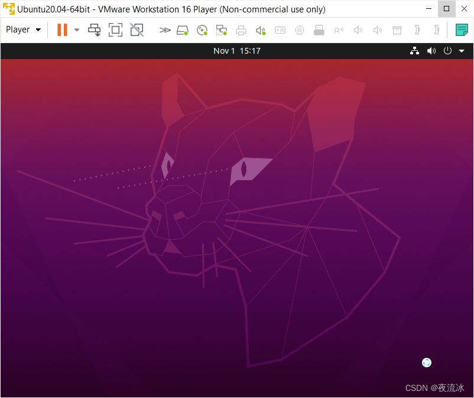Image resolution: width=474 pixels, height=398 pixels.
Task: Minimize the VMware Player window
Action: click(x=428, y=9)
